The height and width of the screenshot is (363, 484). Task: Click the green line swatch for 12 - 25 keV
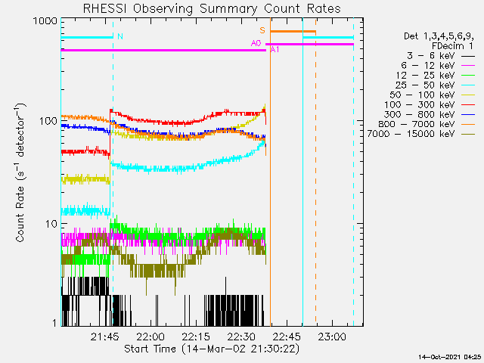[468, 76]
